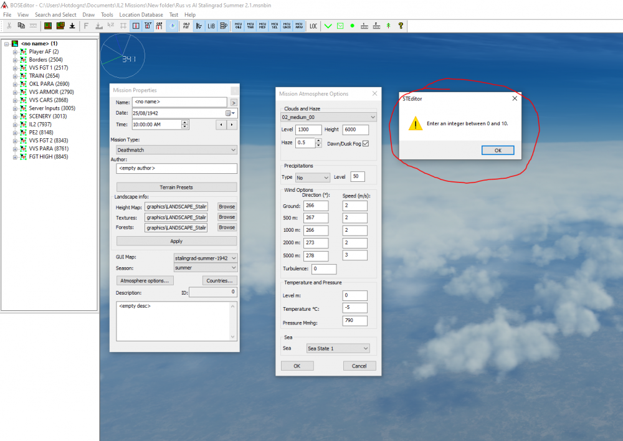Viewport: 623px width, 441px height.
Task: Click the OBJ FILT toolbar icon
Action: (186, 26)
